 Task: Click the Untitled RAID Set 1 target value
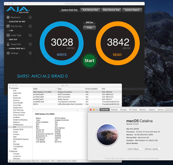pos(17,48)
